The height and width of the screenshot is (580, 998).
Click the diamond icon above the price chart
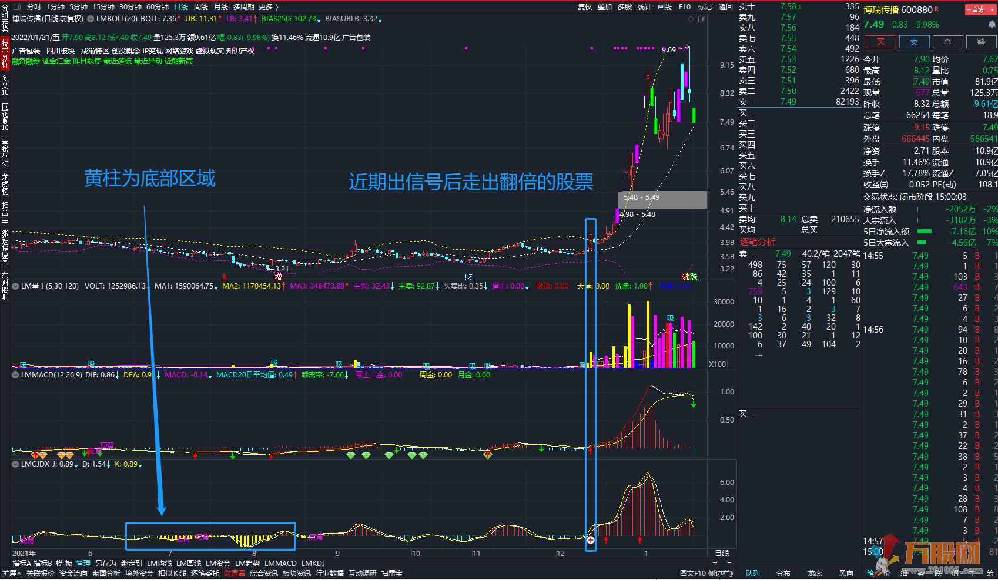pos(691,19)
